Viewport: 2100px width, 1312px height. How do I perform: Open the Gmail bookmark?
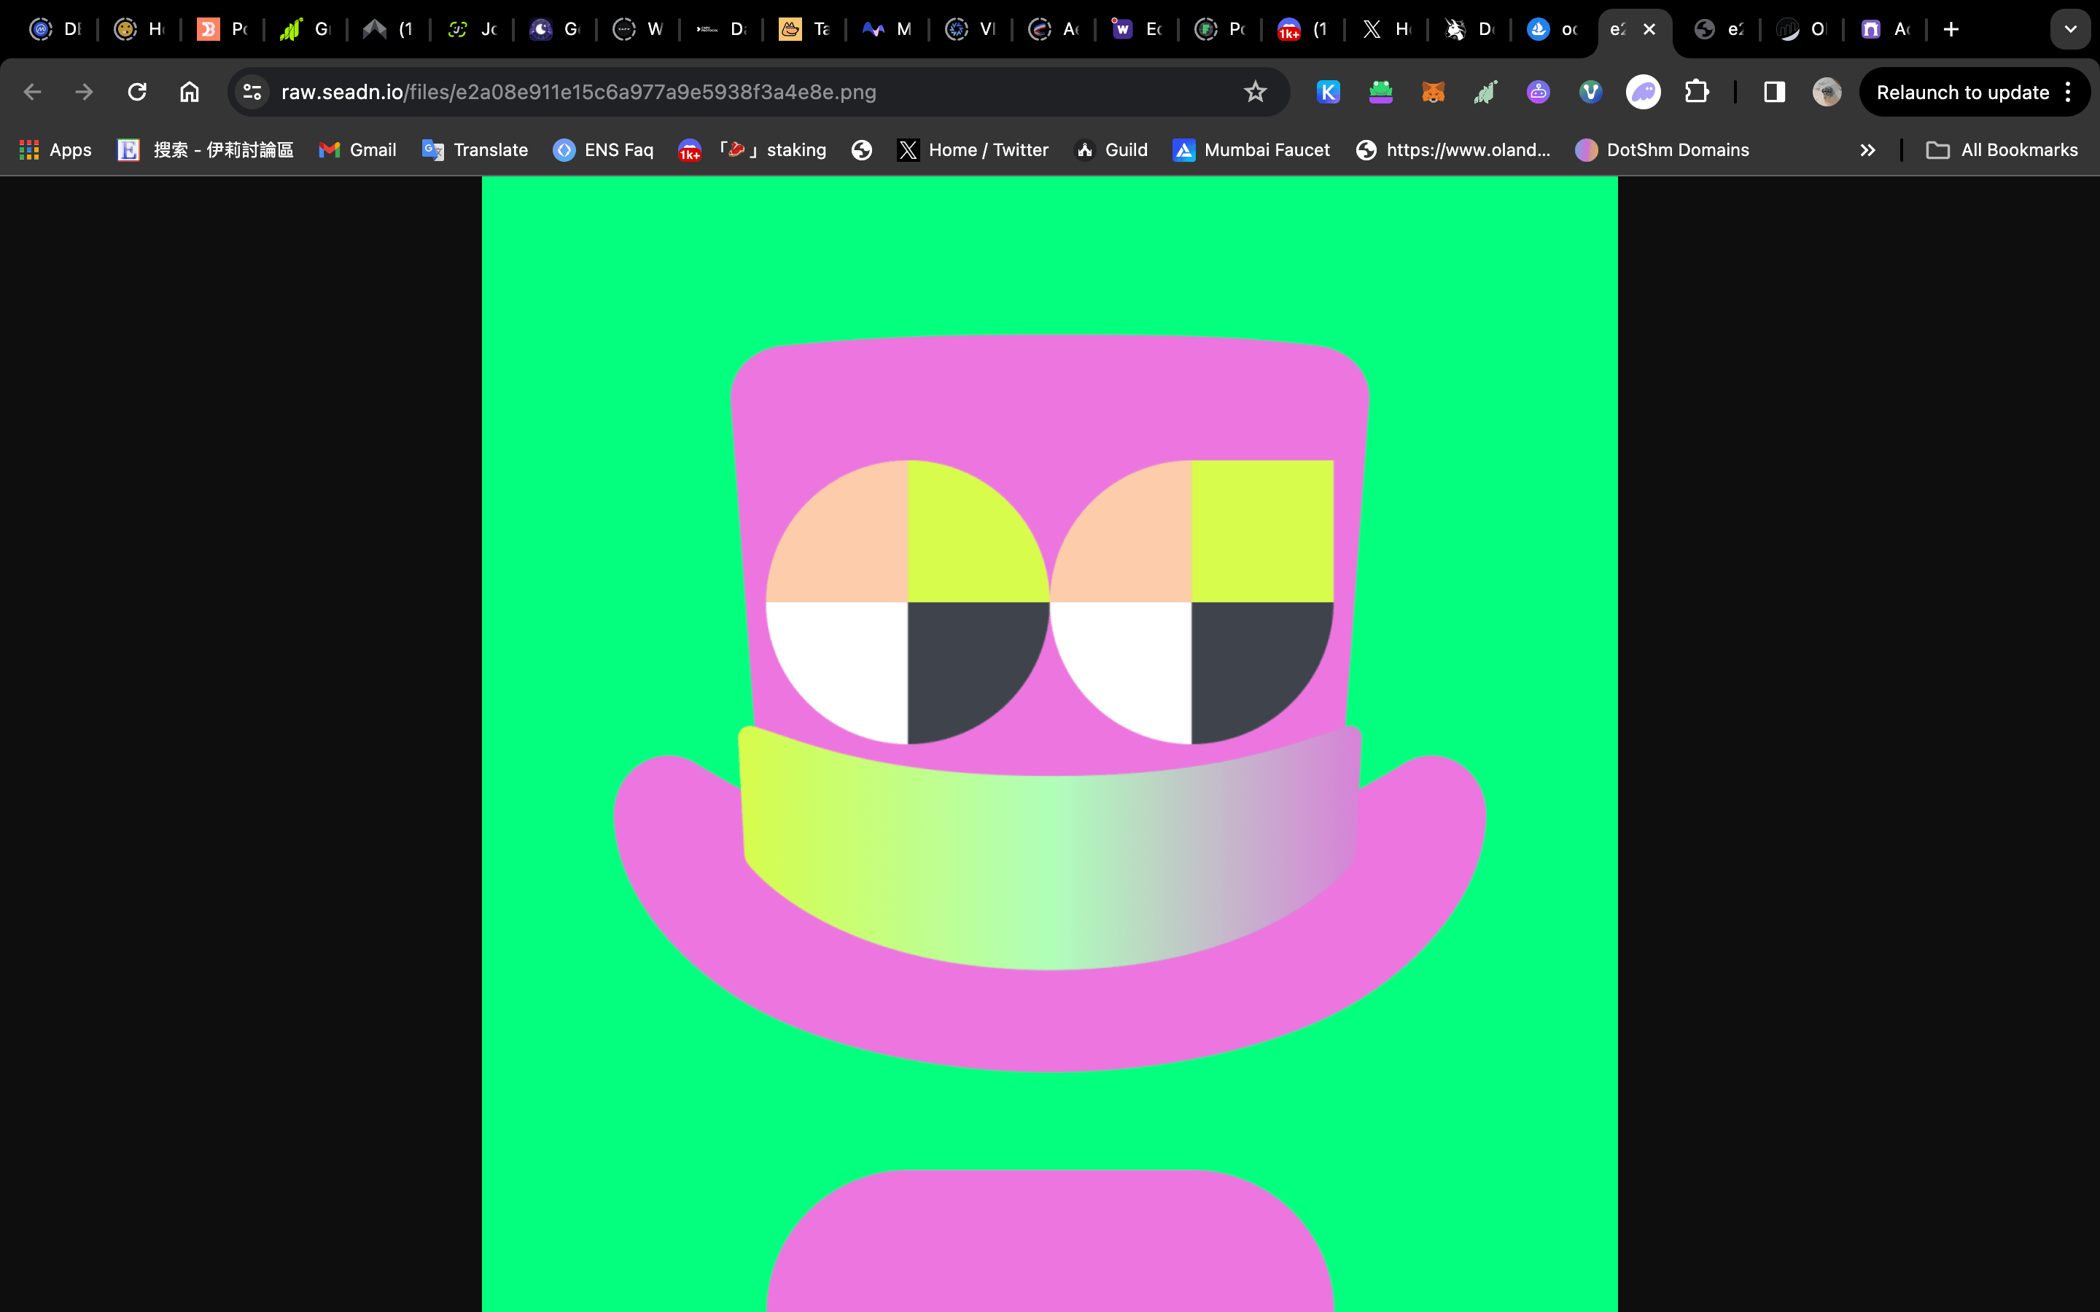pyautogui.click(x=357, y=150)
